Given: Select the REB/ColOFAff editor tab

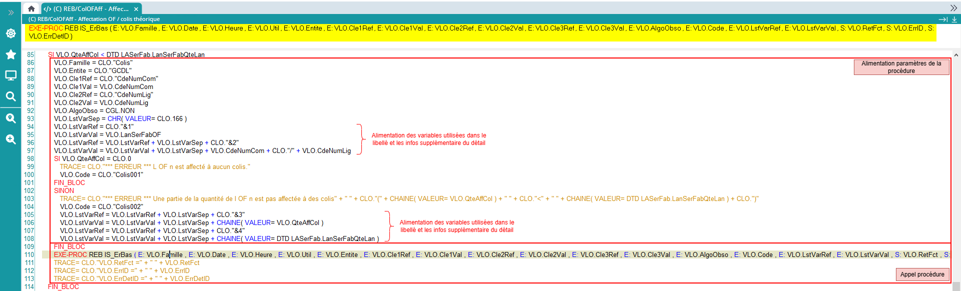Looking at the screenshot, I should (x=86, y=8).
